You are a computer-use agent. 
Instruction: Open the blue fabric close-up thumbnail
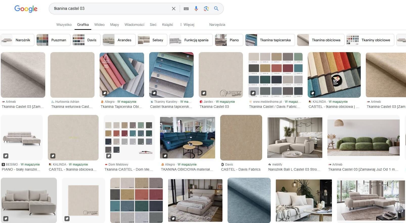tap(249, 200)
